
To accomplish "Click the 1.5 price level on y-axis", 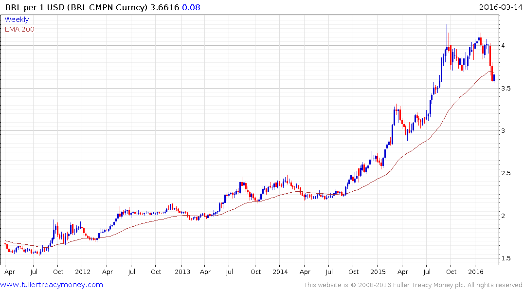I will pos(505,258).
